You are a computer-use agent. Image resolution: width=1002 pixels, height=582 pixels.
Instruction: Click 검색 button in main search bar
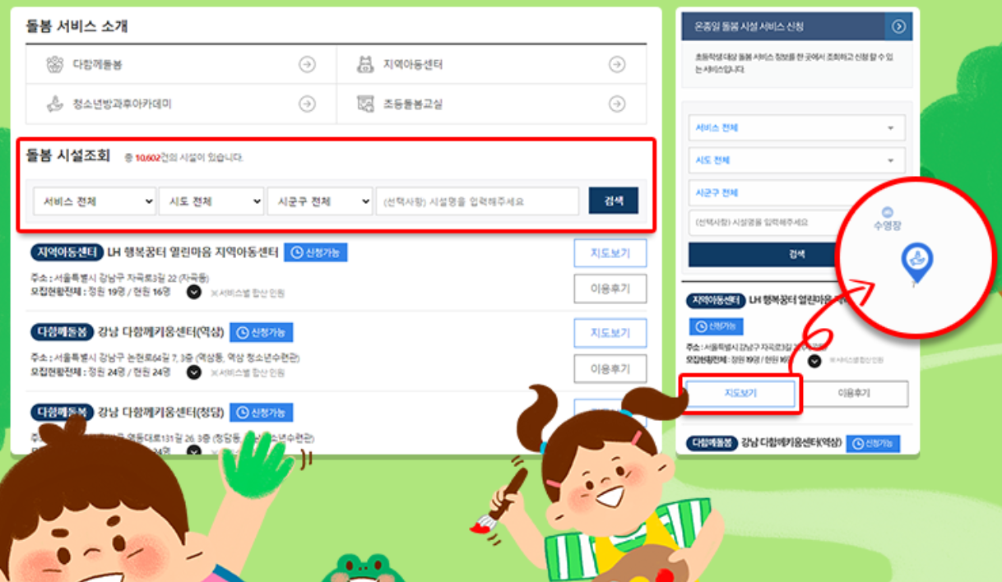pos(614,201)
